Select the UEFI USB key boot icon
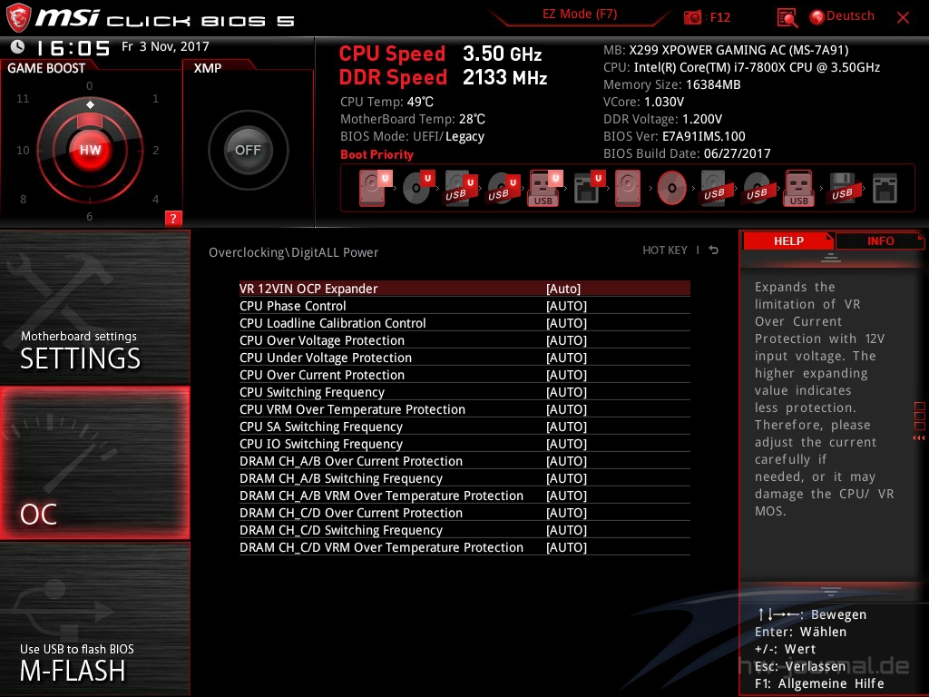 pos(544,188)
